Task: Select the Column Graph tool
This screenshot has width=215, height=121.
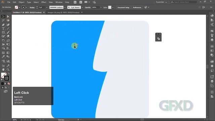Action: 8,61
